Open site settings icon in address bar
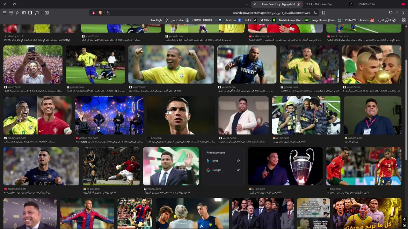408x229 pixels. pyautogui.click(x=315, y=13)
